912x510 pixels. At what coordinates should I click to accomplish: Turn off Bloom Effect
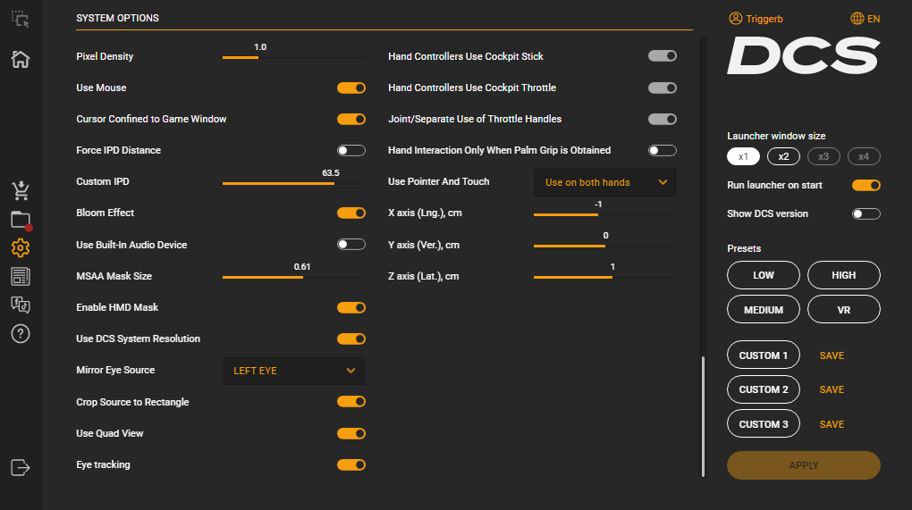[x=351, y=213]
